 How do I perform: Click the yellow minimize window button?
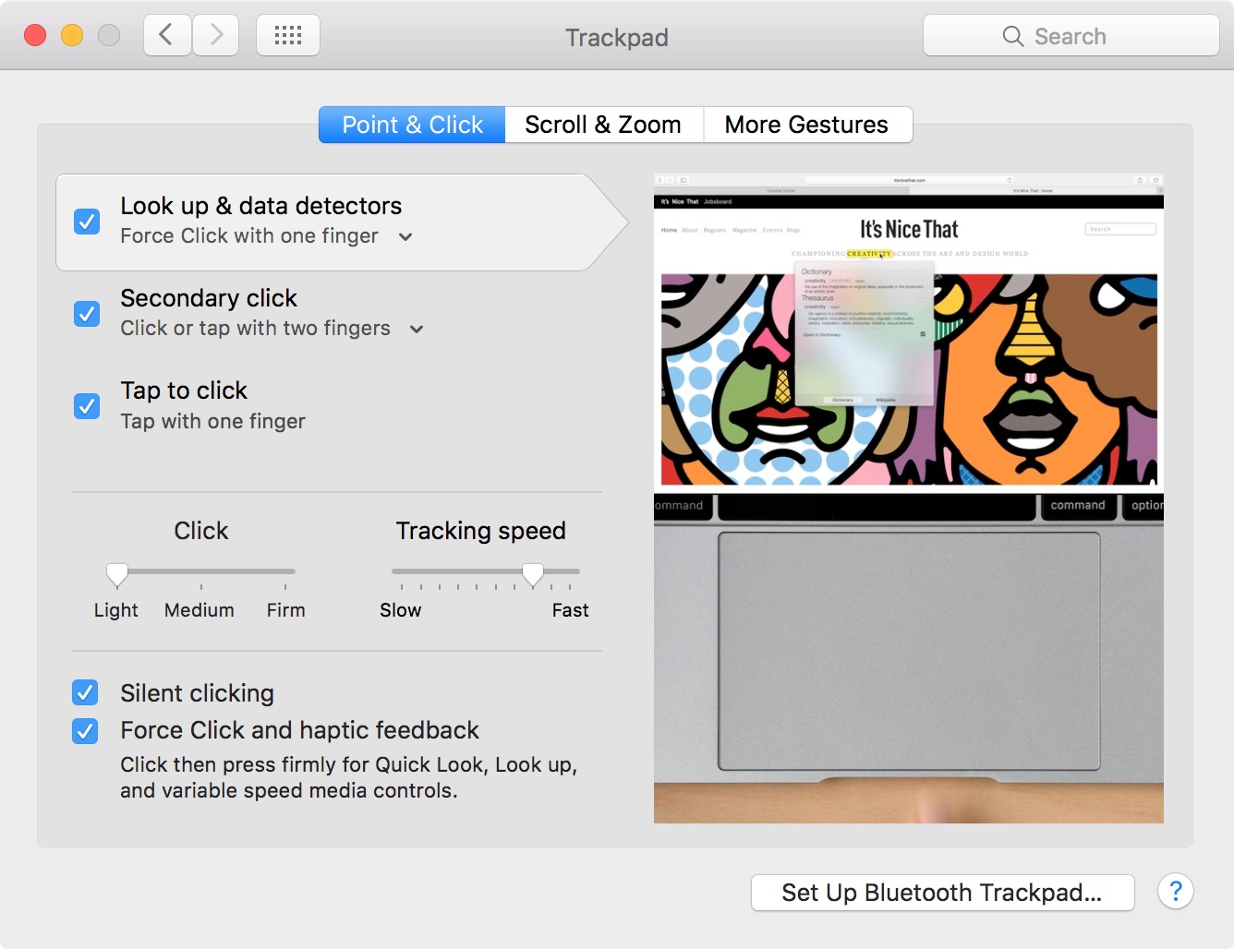[x=72, y=36]
